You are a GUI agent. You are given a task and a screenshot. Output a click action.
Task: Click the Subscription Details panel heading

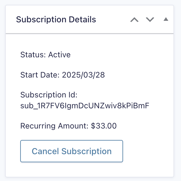pos(56,20)
